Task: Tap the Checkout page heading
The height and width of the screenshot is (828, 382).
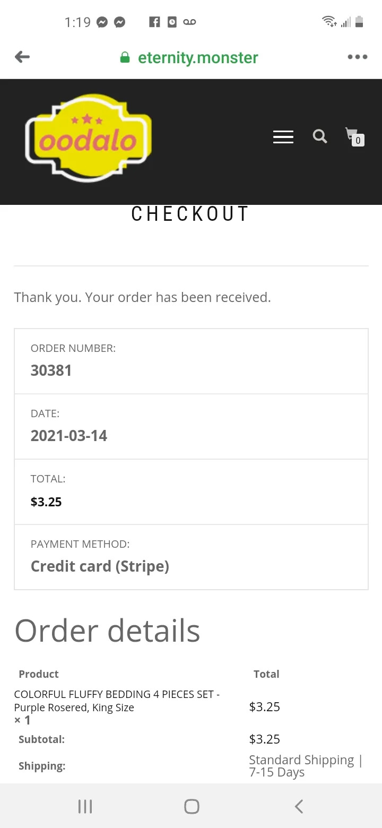Action: [x=190, y=214]
